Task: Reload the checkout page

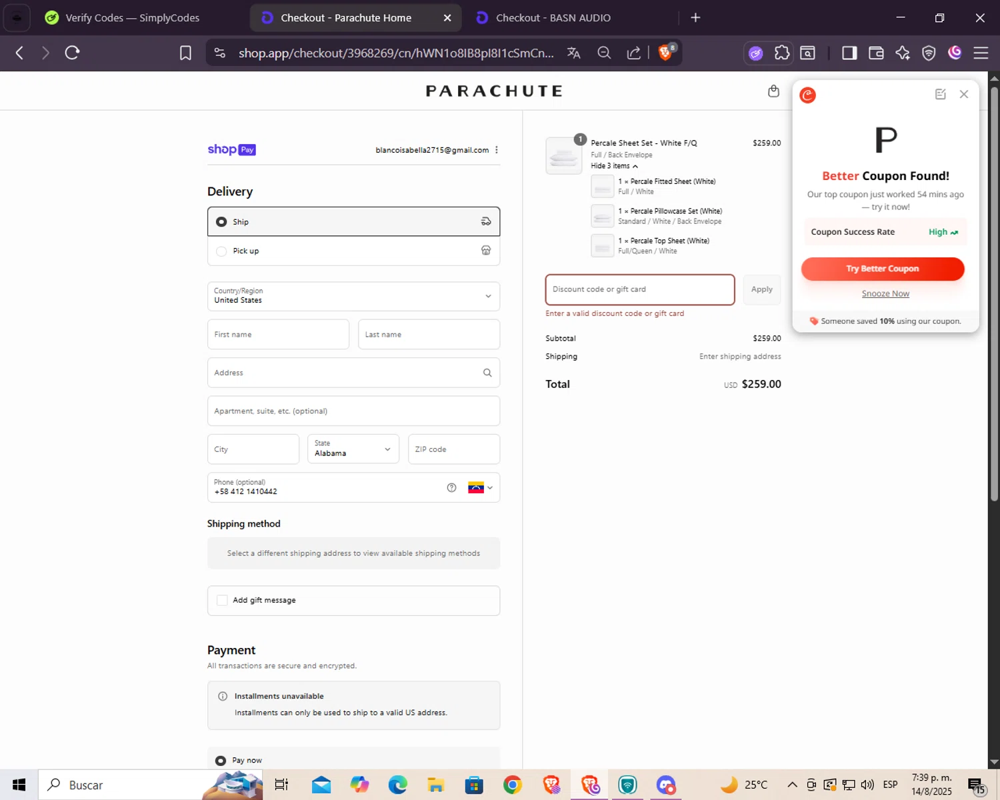Action: pyautogui.click(x=72, y=53)
